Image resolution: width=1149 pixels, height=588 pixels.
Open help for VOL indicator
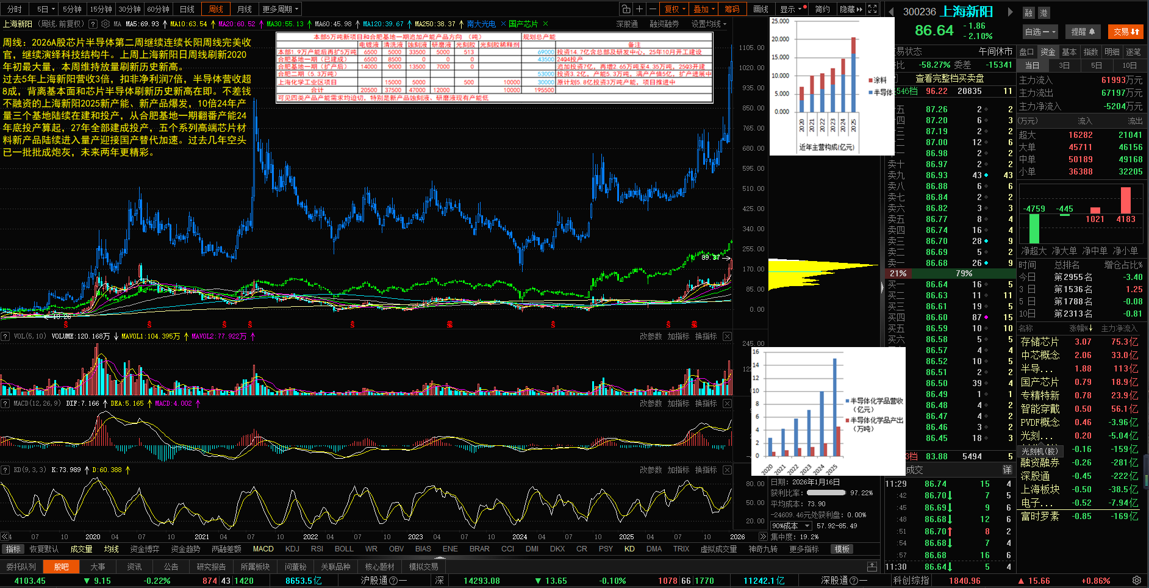pos(5,336)
